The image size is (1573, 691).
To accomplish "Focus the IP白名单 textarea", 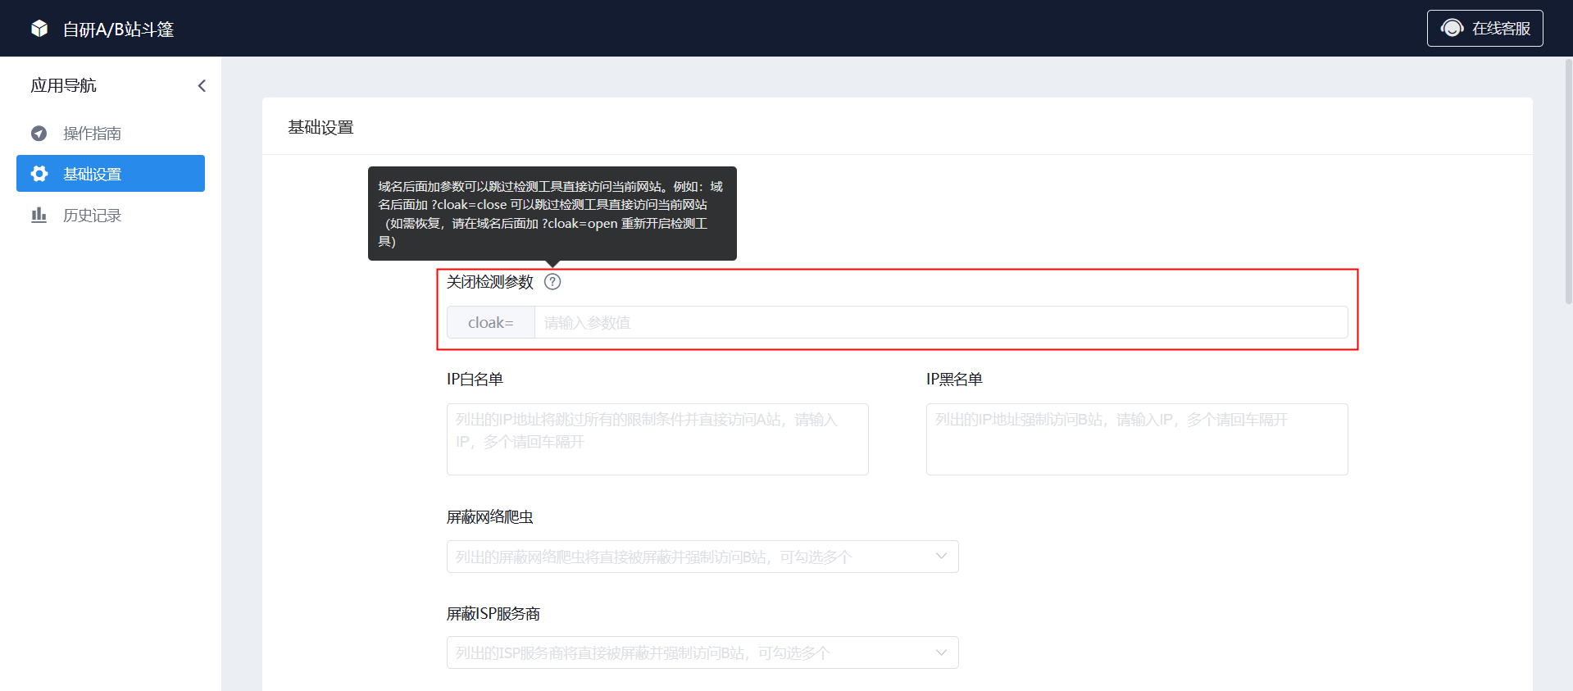I will pos(657,439).
